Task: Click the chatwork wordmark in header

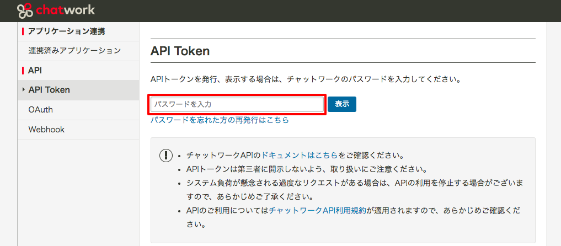Action: click(x=65, y=10)
